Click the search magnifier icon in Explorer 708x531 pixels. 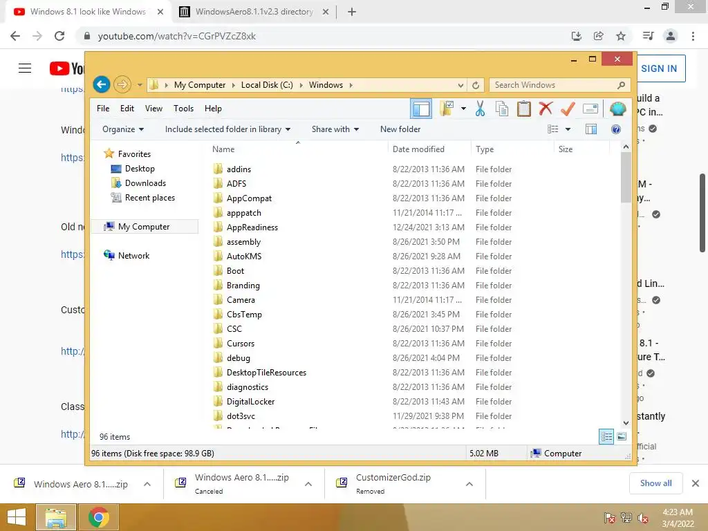(621, 85)
